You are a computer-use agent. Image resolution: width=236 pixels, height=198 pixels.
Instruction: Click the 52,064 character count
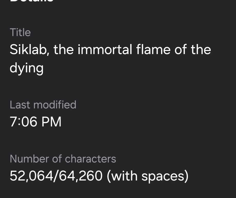[x=30, y=176]
